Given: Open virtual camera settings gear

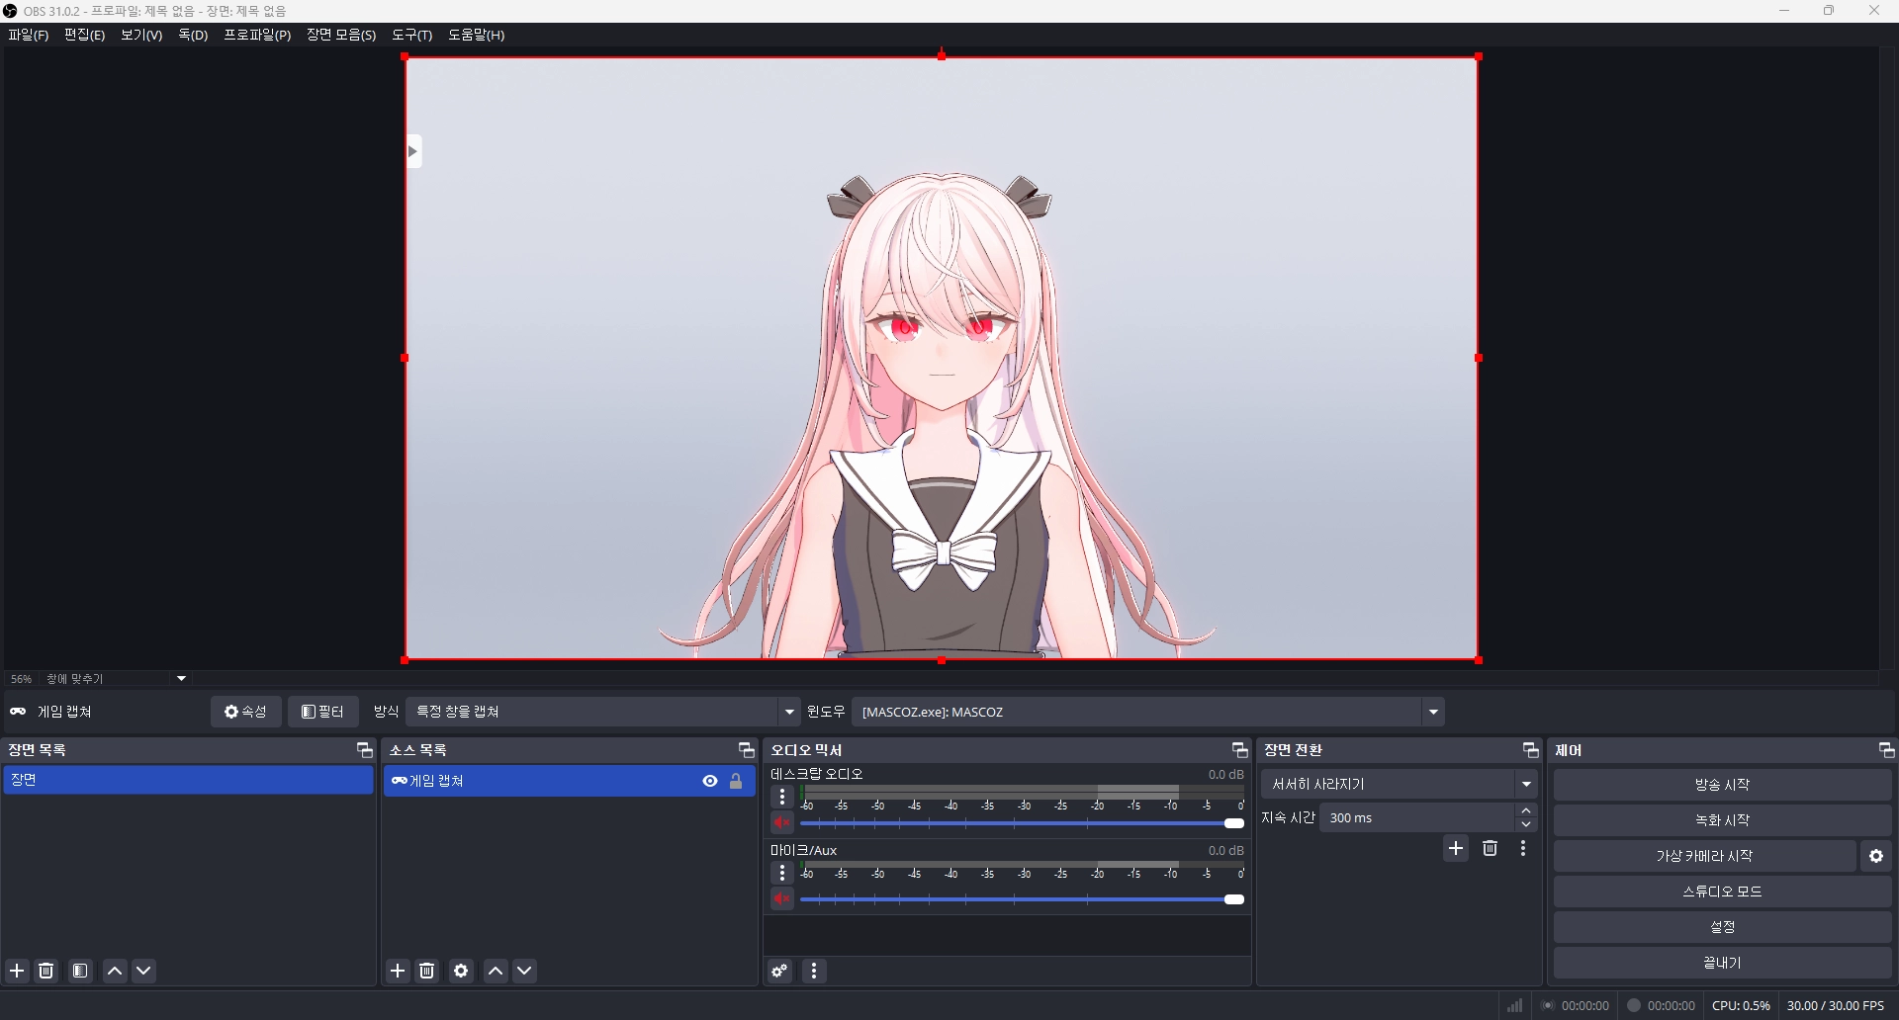Looking at the screenshot, I should (x=1876, y=856).
